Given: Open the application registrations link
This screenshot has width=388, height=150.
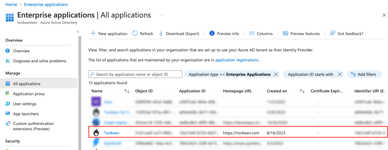Looking at the screenshot, I should click(x=237, y=60).
